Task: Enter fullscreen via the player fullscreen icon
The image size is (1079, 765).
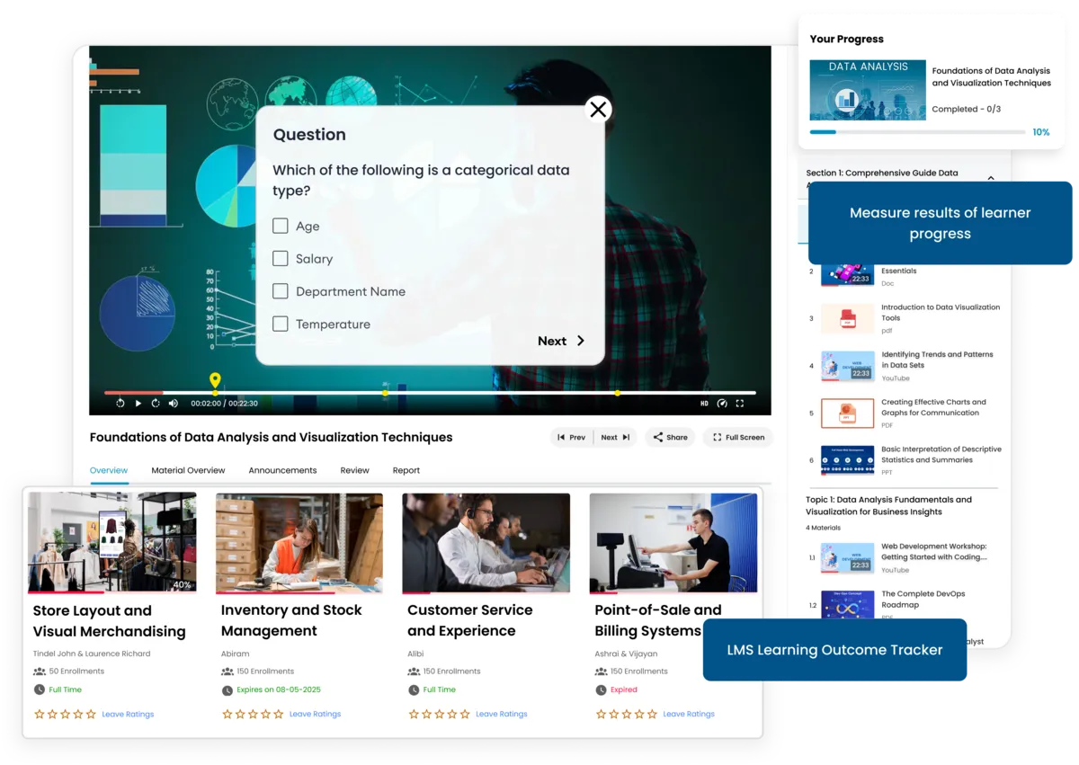Action: [x=740, y=403]
